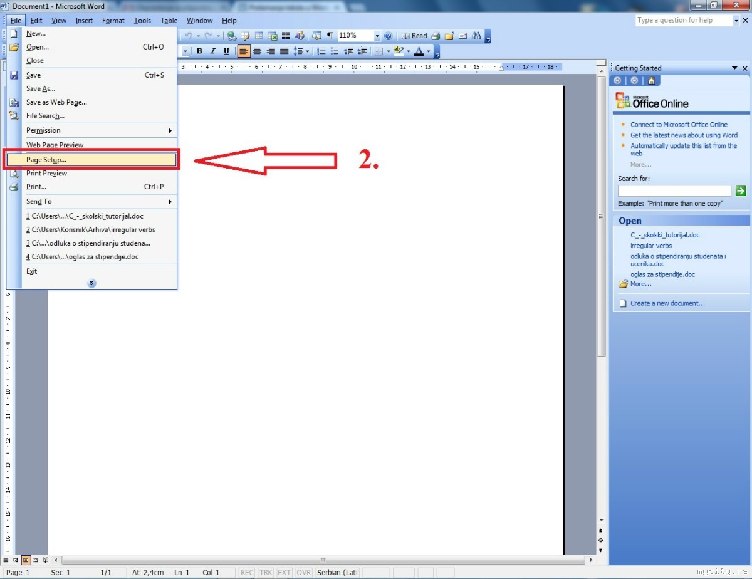This screenshot has height=579, width=752.
Task: Click the Increase Indent icon
Action: coord(362,51)
